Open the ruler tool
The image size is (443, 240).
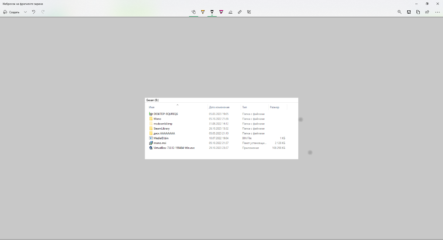(240, 12)
